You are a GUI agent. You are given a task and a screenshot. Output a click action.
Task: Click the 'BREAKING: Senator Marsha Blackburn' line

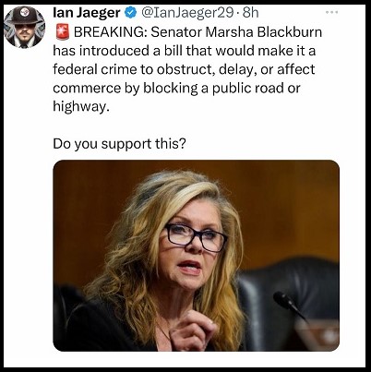point(197,32)
